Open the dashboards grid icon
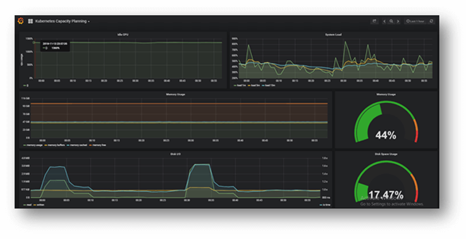The image size is (466, 239). pyautogui.click(x=30, y=21)
